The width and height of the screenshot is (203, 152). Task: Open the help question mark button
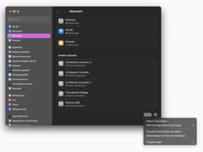pyautogui.click(x=155, y=115)
